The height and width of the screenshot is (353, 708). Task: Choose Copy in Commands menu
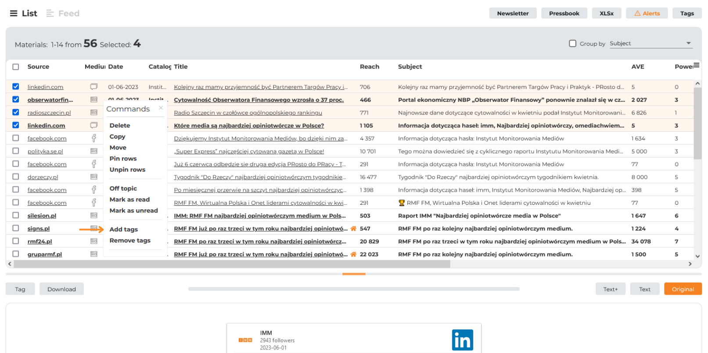click(117, 136)
